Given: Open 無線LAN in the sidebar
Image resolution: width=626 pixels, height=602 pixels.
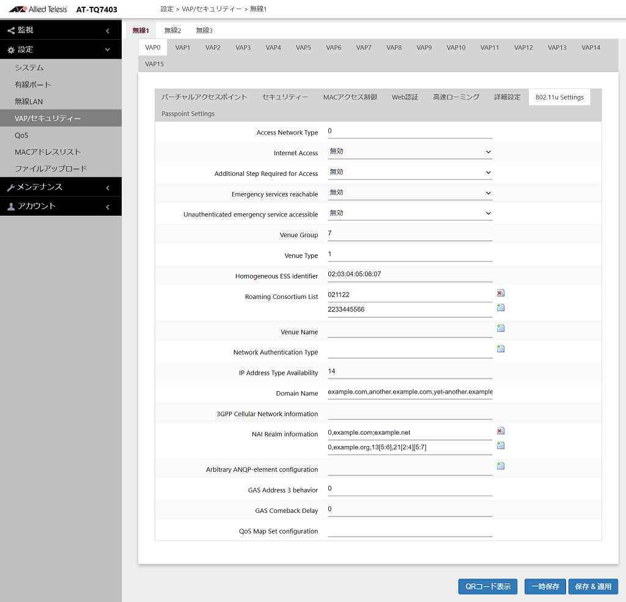Looking at the screenshot, I should [x=61, y=101].
